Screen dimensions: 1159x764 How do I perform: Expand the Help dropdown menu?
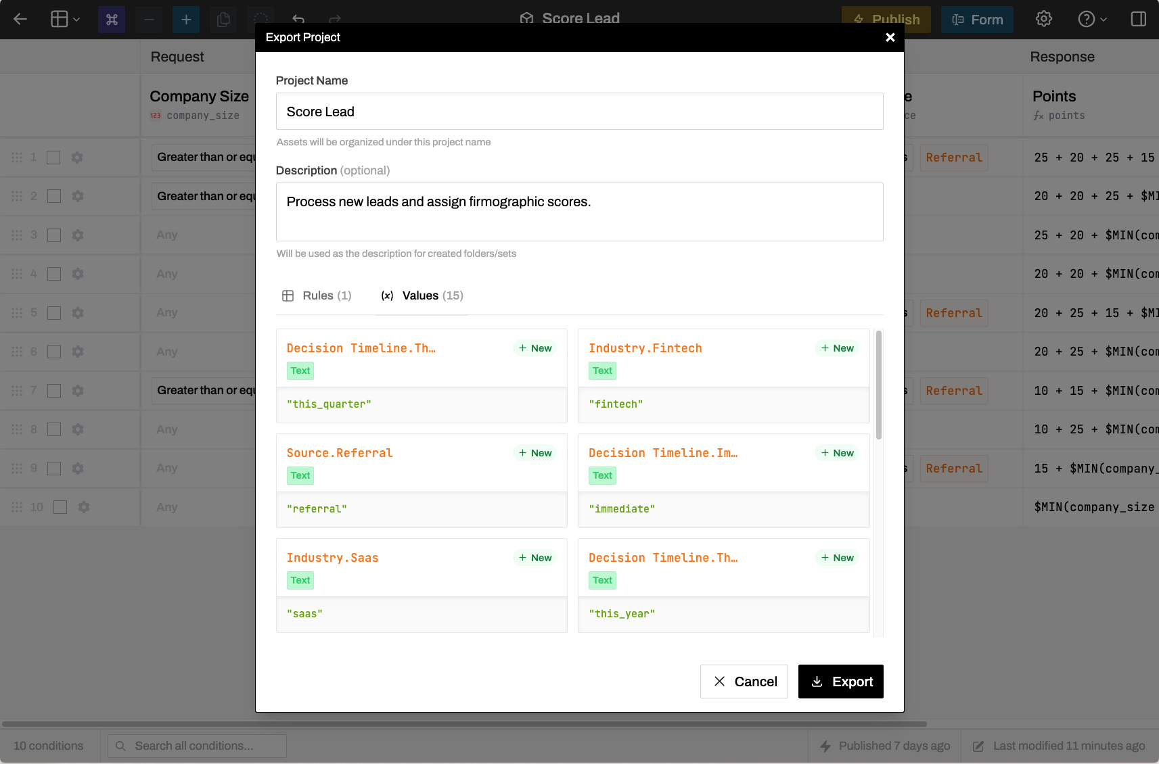click(x=1091, y=19)
